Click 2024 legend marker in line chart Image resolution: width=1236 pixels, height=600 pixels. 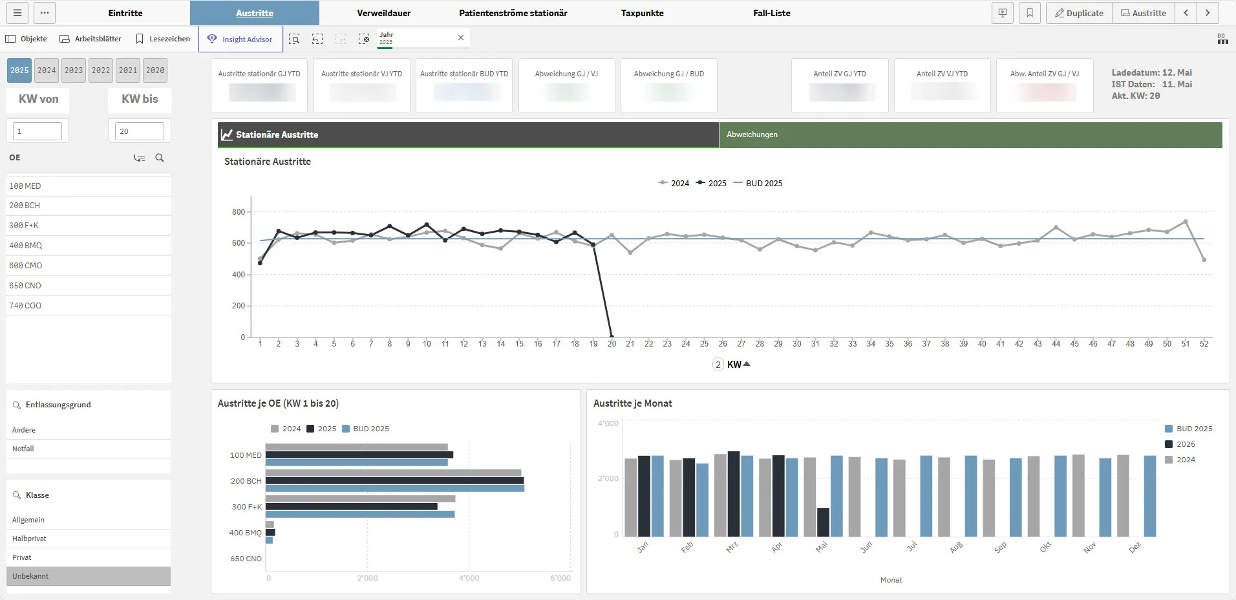point(663,183)
